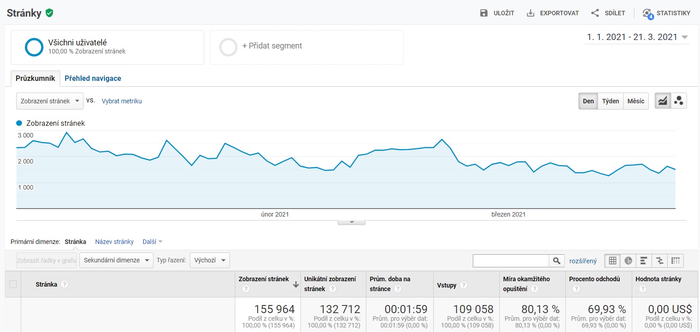This screenshot has height=332, width=700.
Task: Click the save (Uložit) disk icon
Action: click(484, 13)
